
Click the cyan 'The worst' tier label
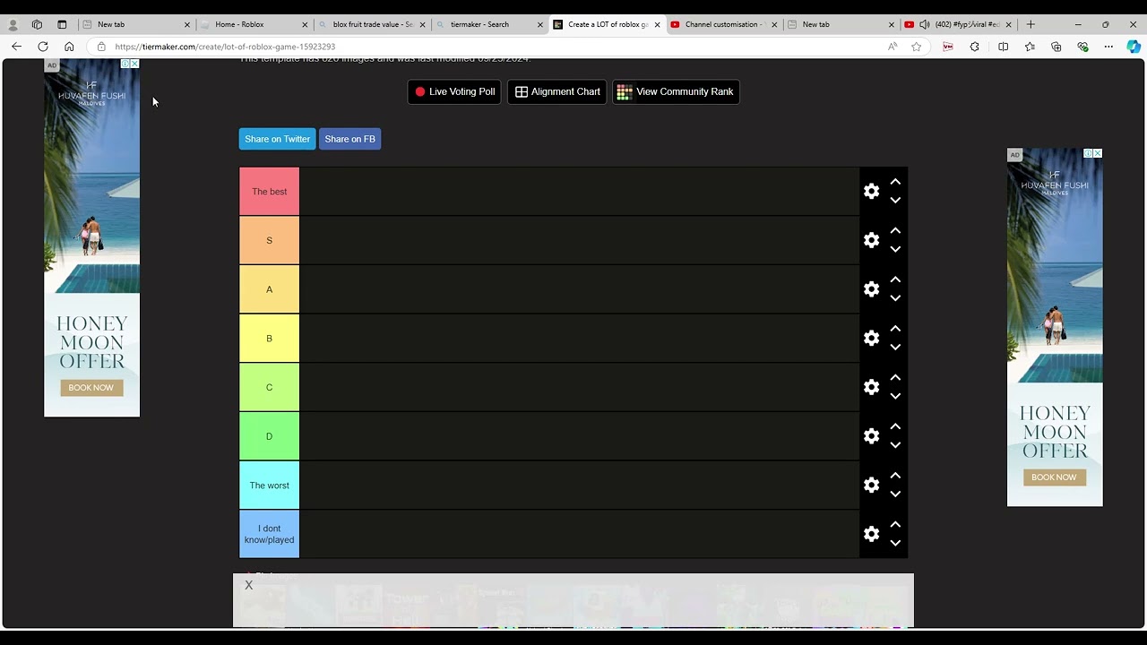coord(269,486)
